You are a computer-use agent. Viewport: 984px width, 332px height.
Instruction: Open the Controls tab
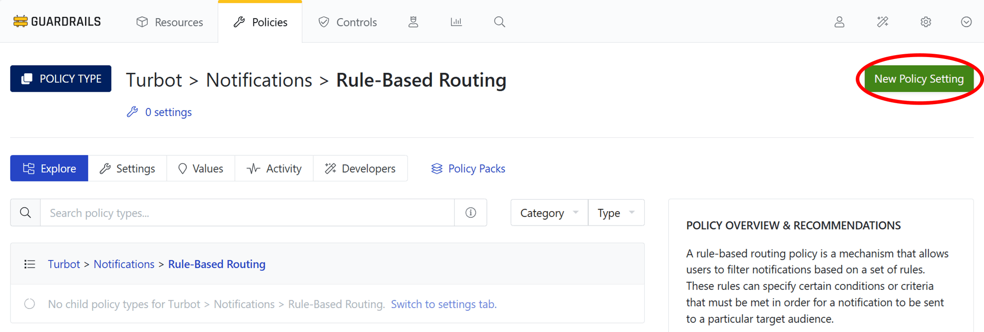(x=347, y=22)
